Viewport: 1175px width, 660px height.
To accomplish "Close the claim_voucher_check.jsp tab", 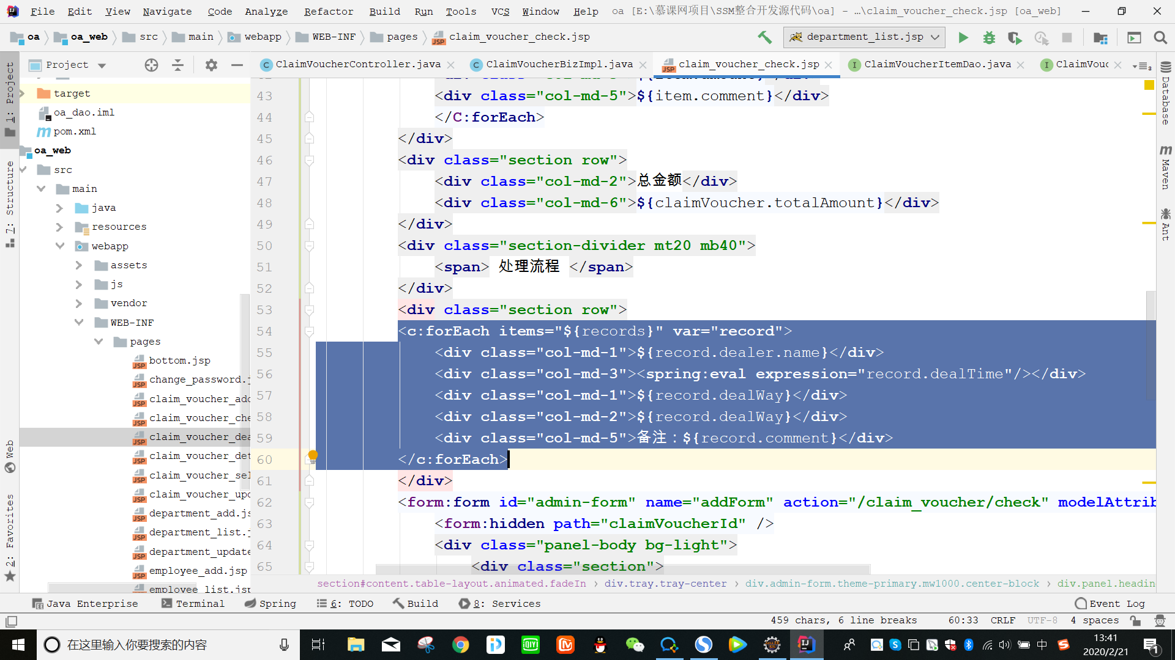I will pos(828,65).
